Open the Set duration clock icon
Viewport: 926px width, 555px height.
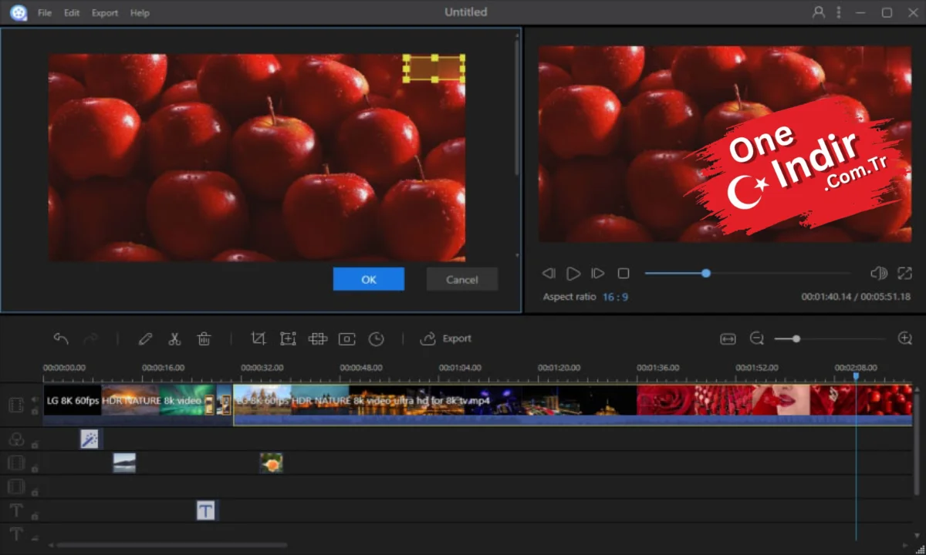click(x=376, y=339)
